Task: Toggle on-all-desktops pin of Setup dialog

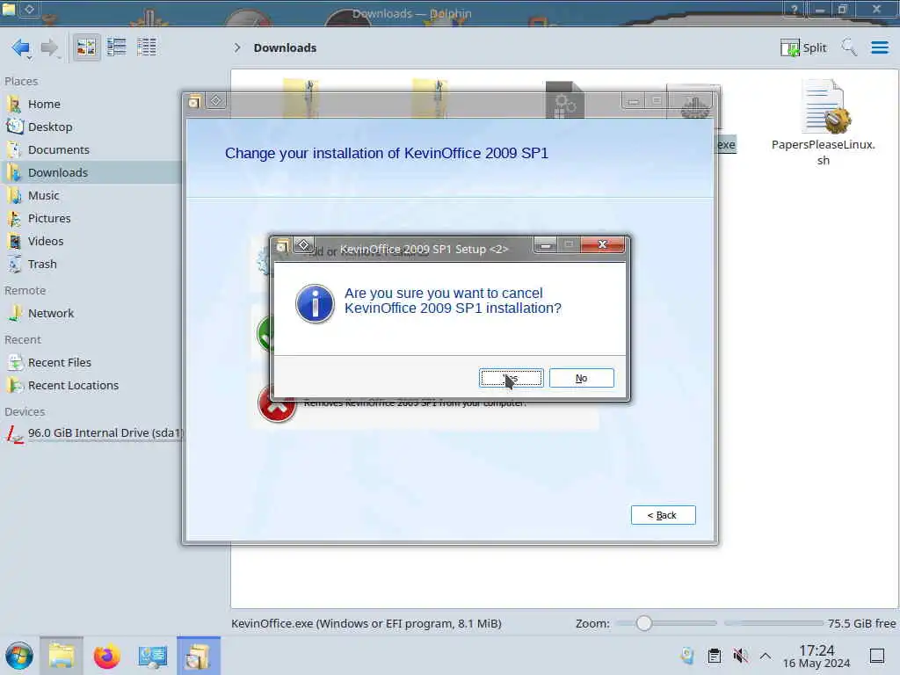Action: [303, 246]
